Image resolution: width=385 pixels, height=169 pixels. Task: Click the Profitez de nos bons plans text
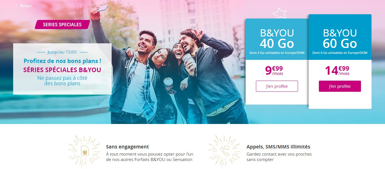point(62,61)
